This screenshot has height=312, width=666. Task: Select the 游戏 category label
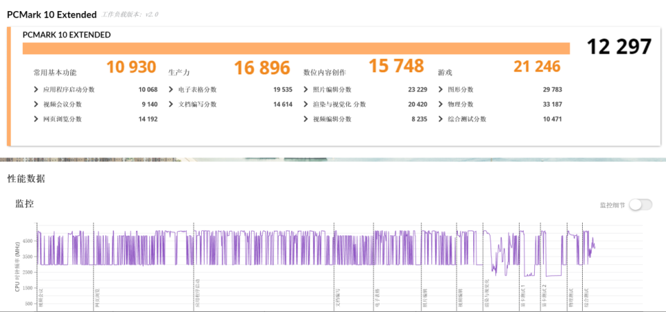(445, 73)
